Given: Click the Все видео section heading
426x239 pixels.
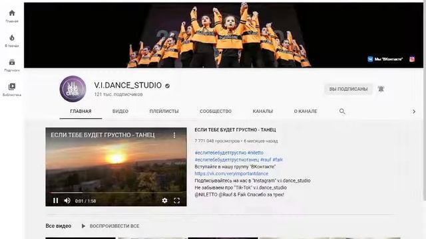Looking at the screenshot, I should [59, 226].
